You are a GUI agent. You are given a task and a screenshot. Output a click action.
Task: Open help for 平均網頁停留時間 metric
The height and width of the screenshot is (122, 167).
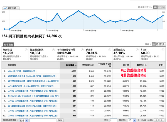click(82, 50)
